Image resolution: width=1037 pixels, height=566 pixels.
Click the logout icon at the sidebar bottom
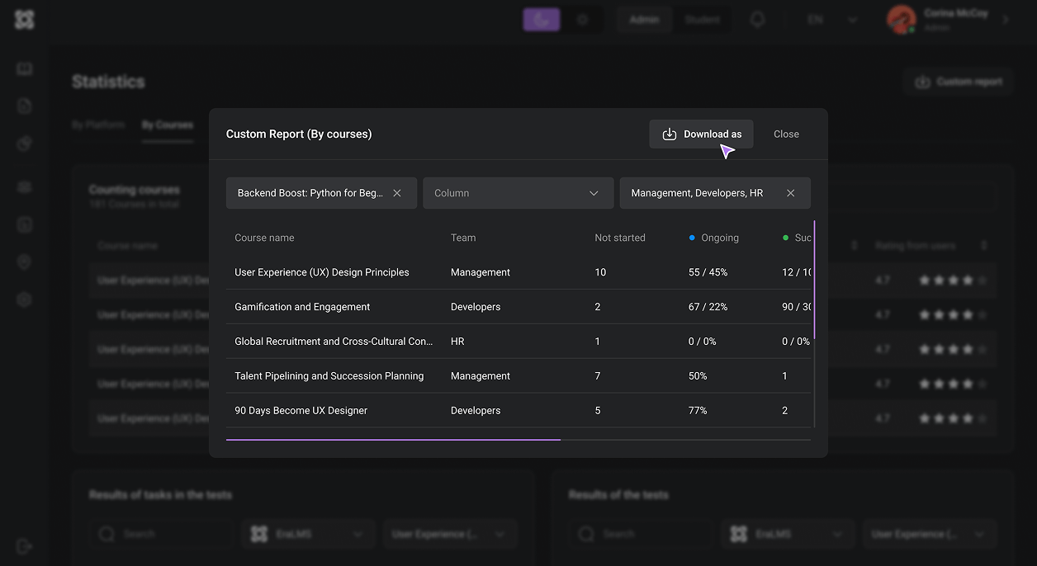click(24, 546)
